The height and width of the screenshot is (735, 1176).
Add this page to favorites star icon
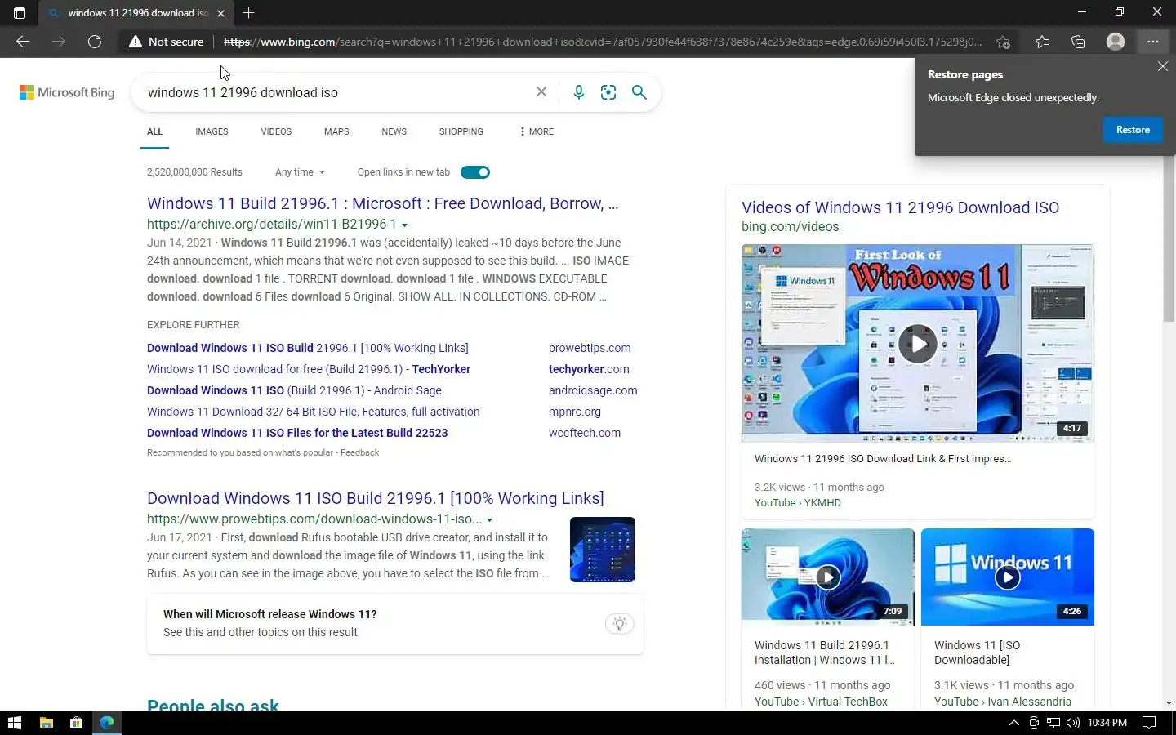(x=1003, y=42)
